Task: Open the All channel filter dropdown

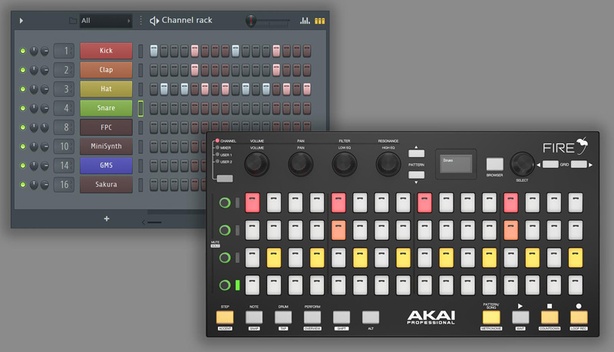Action: (x=105, y=21)
